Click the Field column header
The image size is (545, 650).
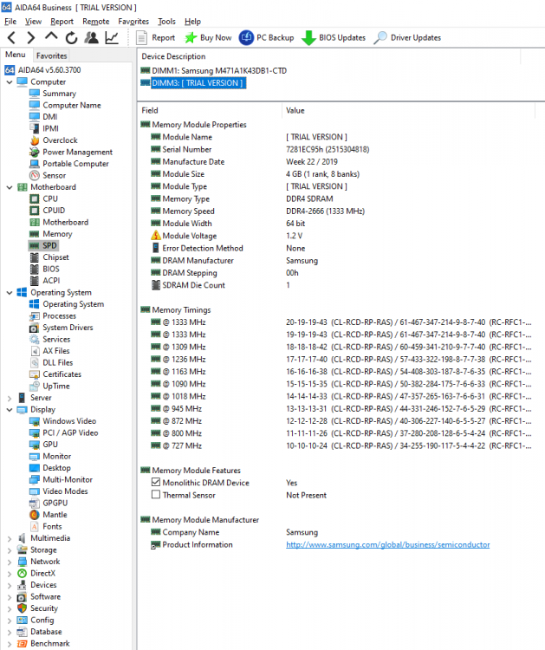210,110
